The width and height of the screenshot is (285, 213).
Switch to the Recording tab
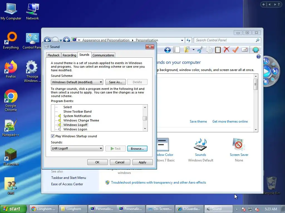click(x=69, y=55)
